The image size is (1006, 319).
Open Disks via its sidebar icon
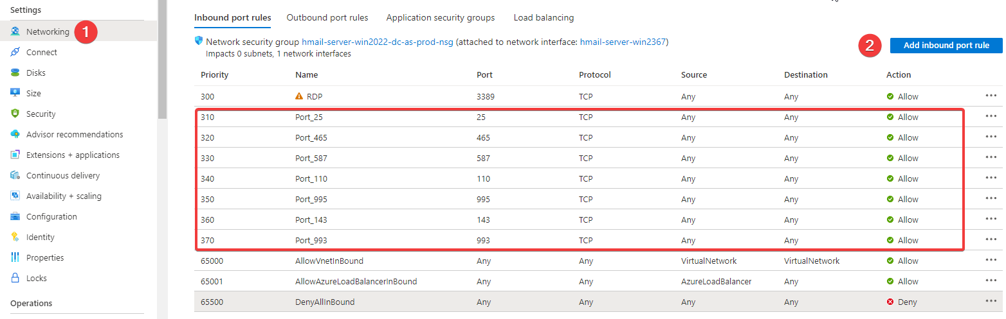point(15,73)
